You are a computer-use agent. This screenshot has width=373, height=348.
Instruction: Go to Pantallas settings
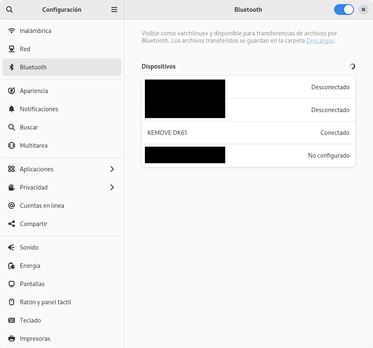pos(32,284)
